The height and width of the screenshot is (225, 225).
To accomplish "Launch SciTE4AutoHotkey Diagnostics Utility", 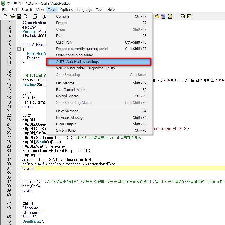I will (99, 68).
